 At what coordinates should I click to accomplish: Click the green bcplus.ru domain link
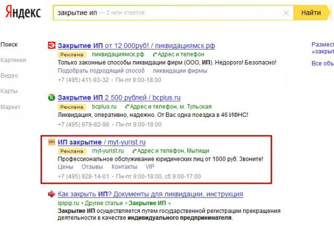[104, 106]
